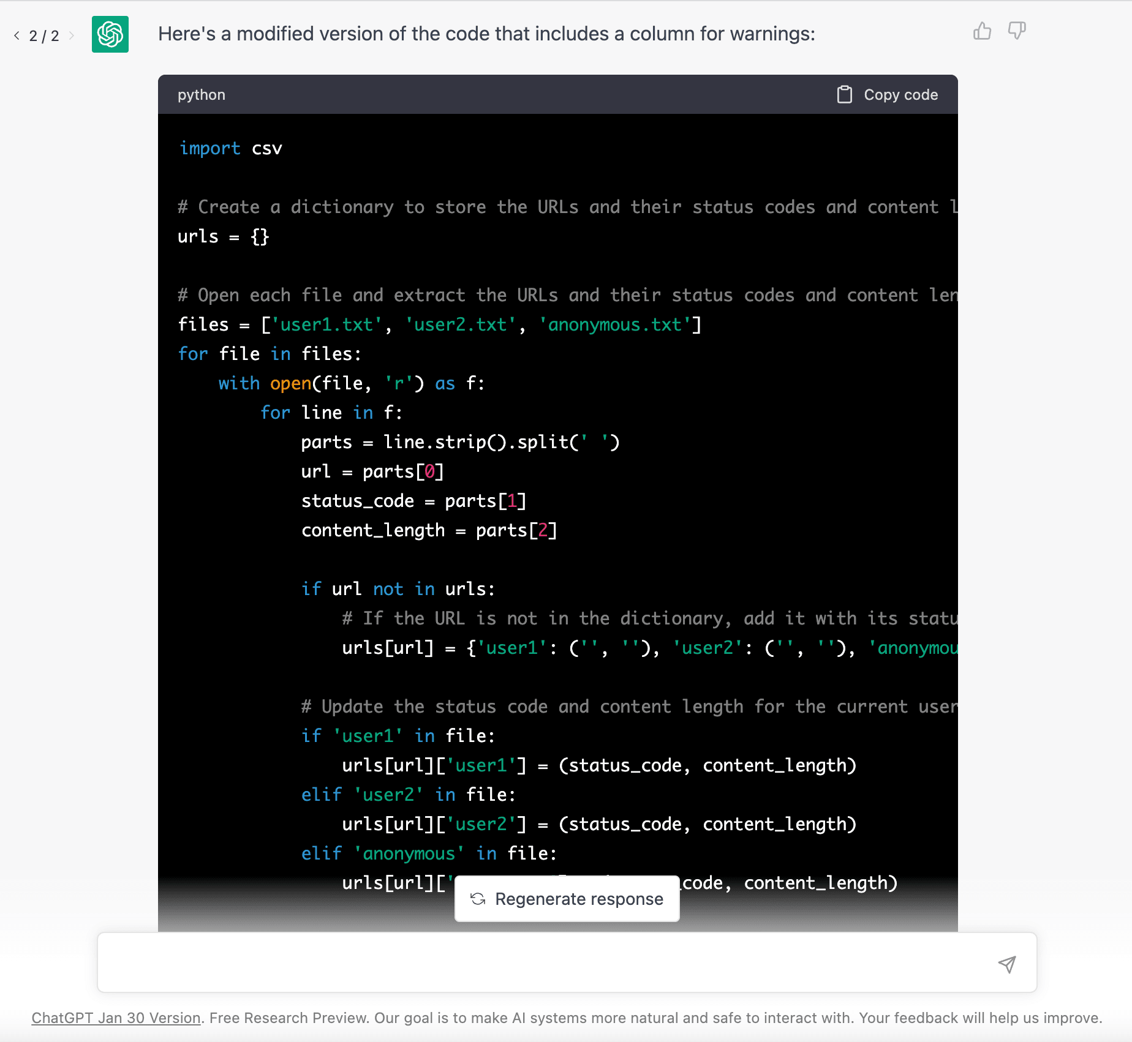Click the '2 / 2' response counter
Image resolution: width=1132 pixels, height=1042 pixels.
pos(44,36)
